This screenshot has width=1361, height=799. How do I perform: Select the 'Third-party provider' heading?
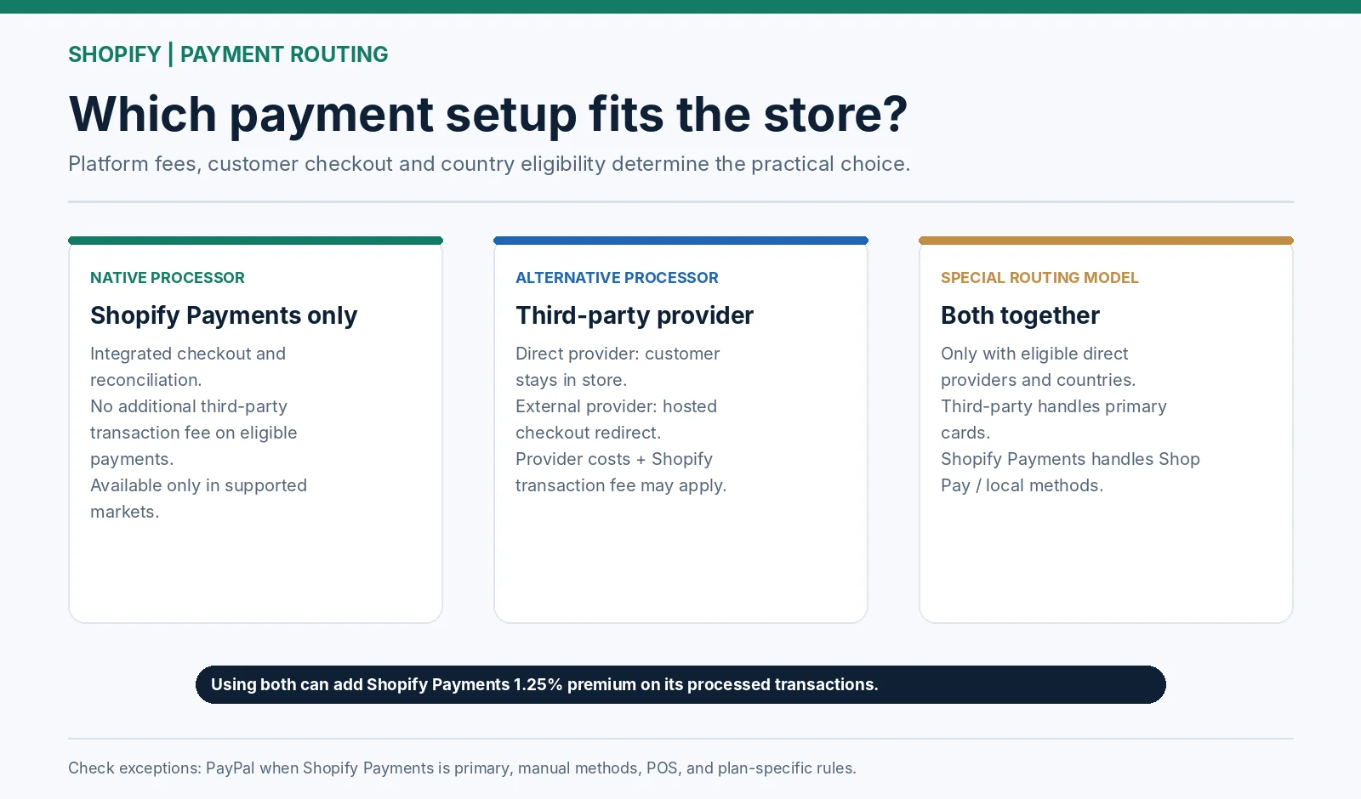click(x=635, y=315)
